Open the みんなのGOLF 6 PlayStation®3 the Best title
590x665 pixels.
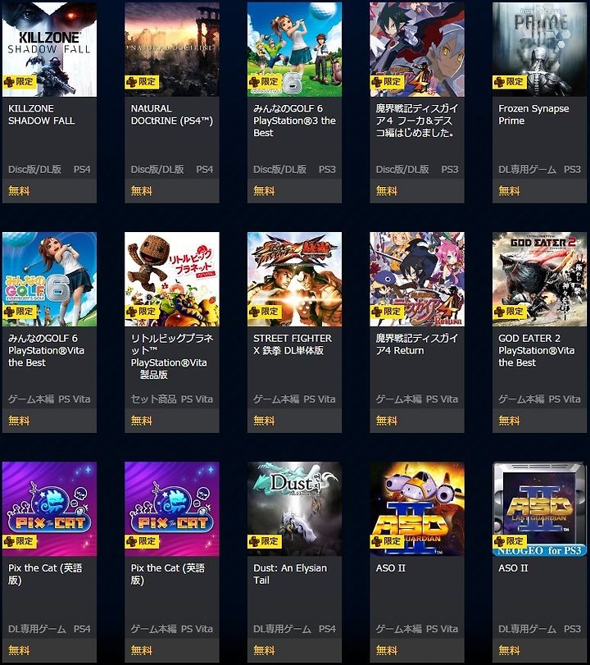pyautogui.click(x=294, y=121)
